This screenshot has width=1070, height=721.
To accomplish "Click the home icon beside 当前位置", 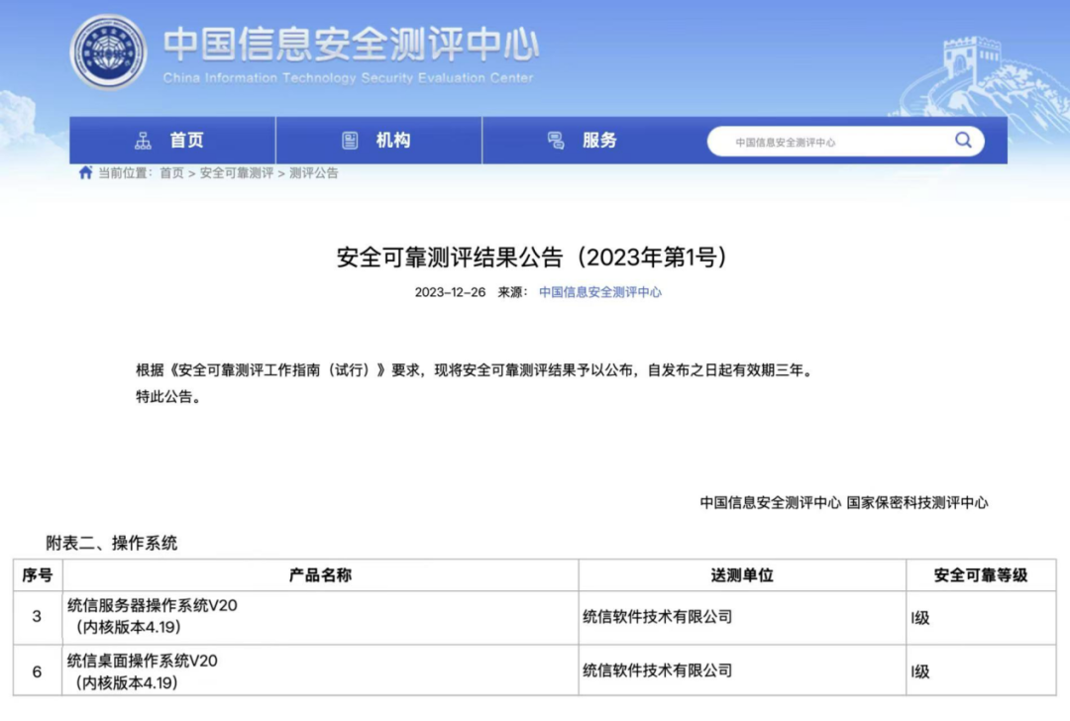I will pos(85,172).
